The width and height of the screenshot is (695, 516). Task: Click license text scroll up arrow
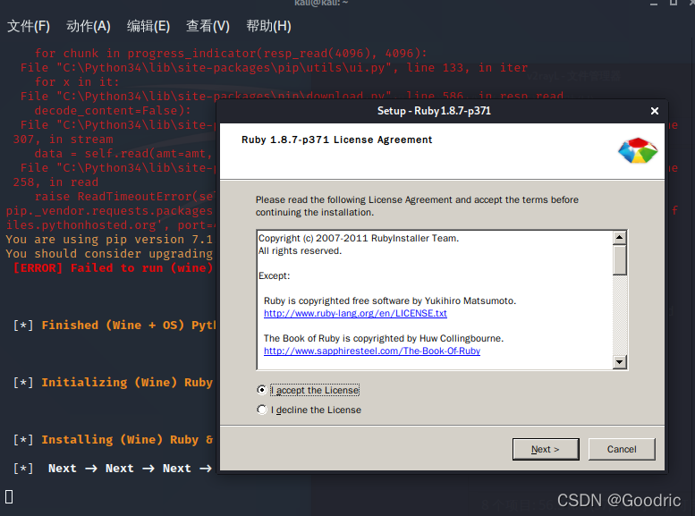[x=620, y=238]
